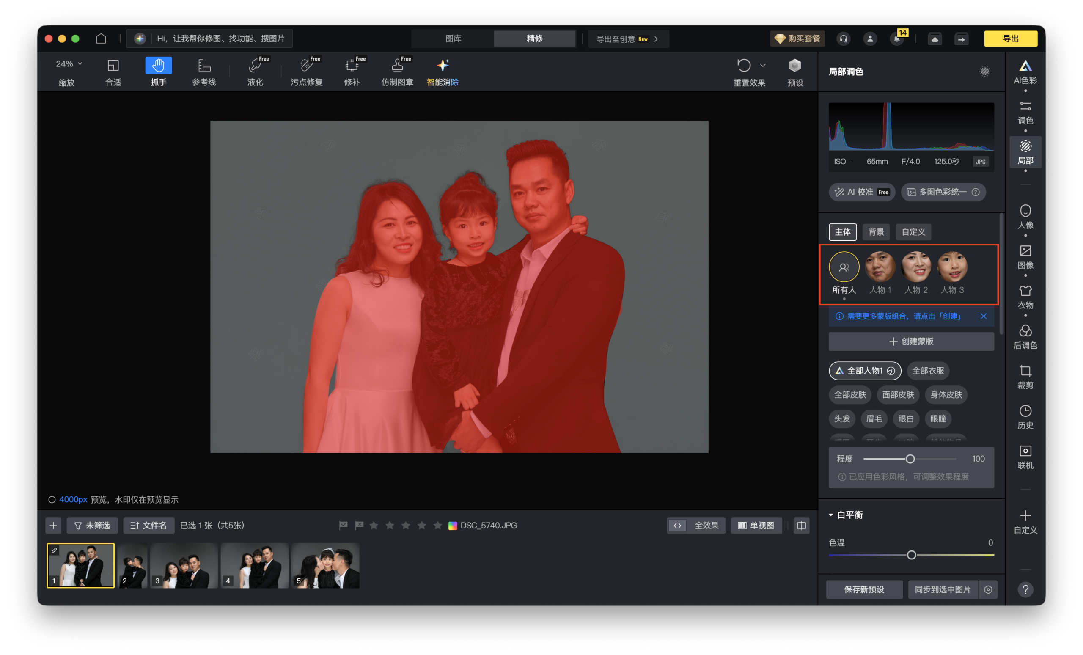Toggle the 头发 hair mask option
The image size is (1083, 655).
tap(842, 418)
